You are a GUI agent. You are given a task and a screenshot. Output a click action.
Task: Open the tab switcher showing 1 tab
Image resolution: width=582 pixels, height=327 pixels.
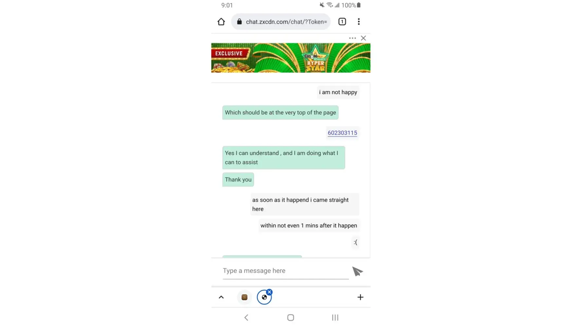342,22
